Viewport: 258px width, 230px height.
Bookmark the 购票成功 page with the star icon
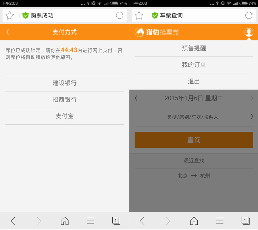[x=9, y=16]
